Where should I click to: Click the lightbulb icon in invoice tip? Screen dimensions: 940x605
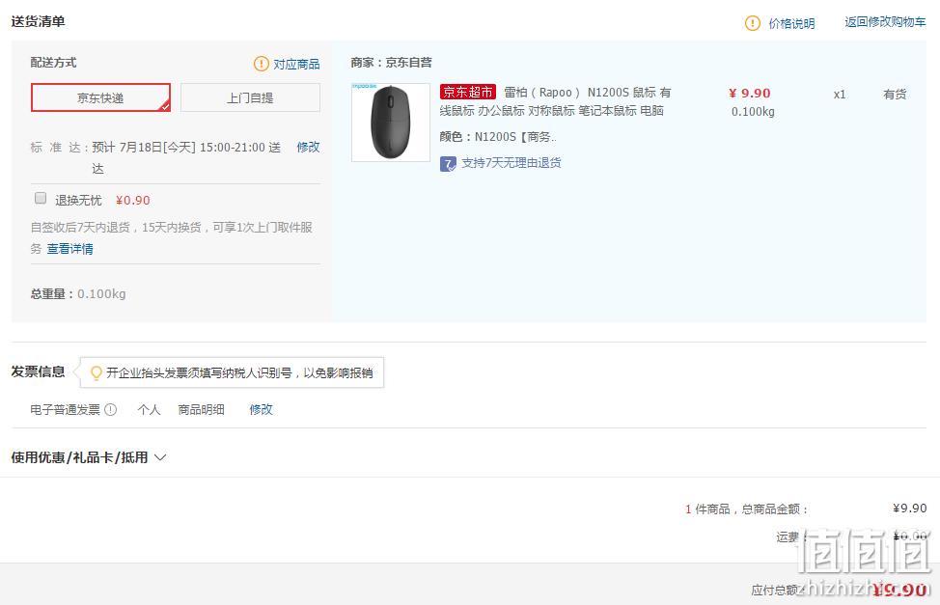[96, 373]
